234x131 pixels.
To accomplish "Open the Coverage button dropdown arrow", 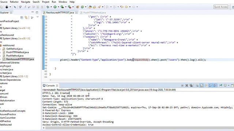I will click(66, 7).
